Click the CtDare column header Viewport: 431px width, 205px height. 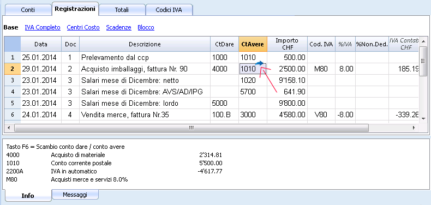(224, 44)
